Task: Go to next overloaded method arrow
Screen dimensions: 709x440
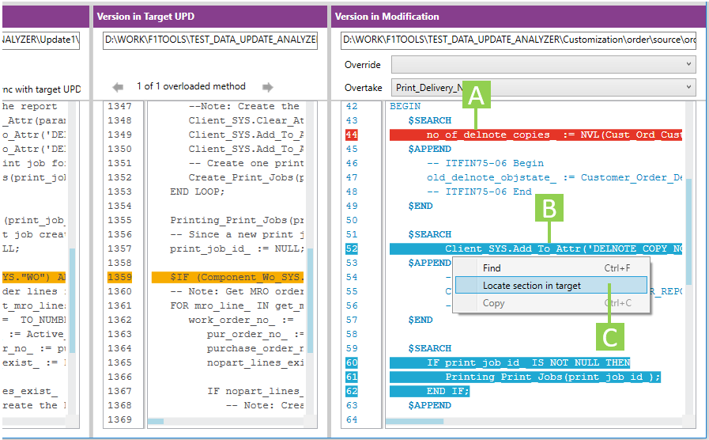Action: click(x=268, y=87)
